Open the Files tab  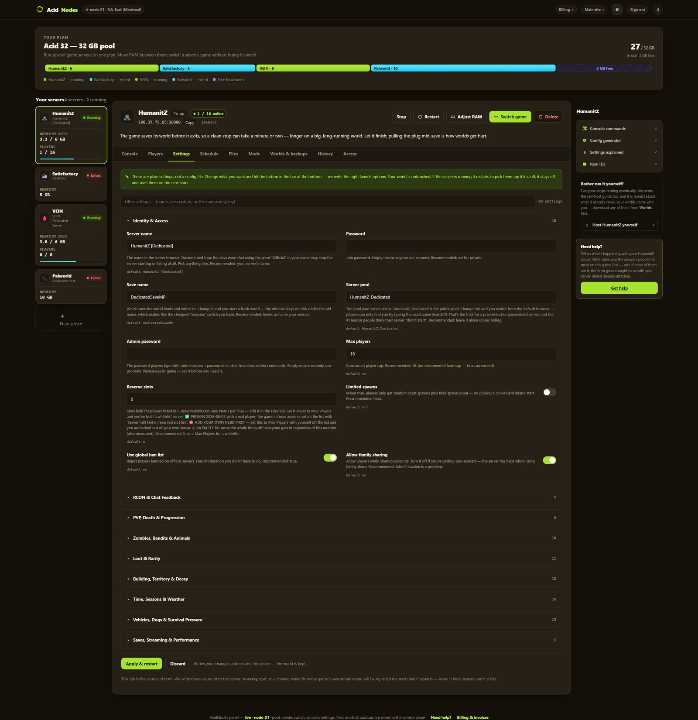(233, 154)
